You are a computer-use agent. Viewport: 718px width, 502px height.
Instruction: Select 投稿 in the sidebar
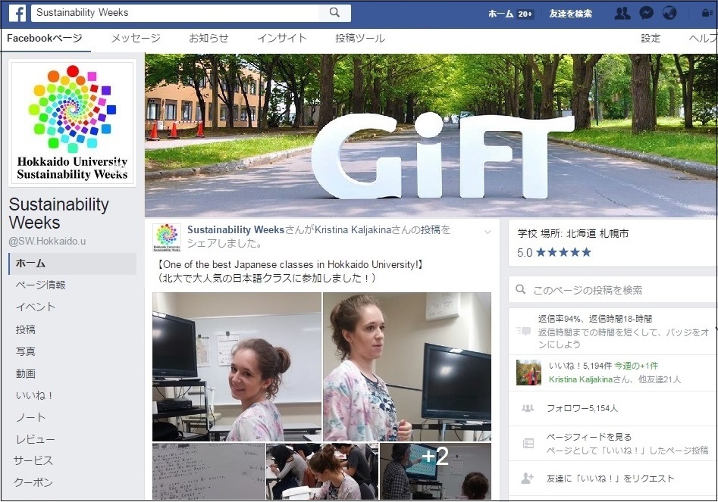[25, 329]
